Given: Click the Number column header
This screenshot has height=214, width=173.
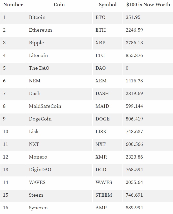Looking at the screenshot, I should pos(13,5).
